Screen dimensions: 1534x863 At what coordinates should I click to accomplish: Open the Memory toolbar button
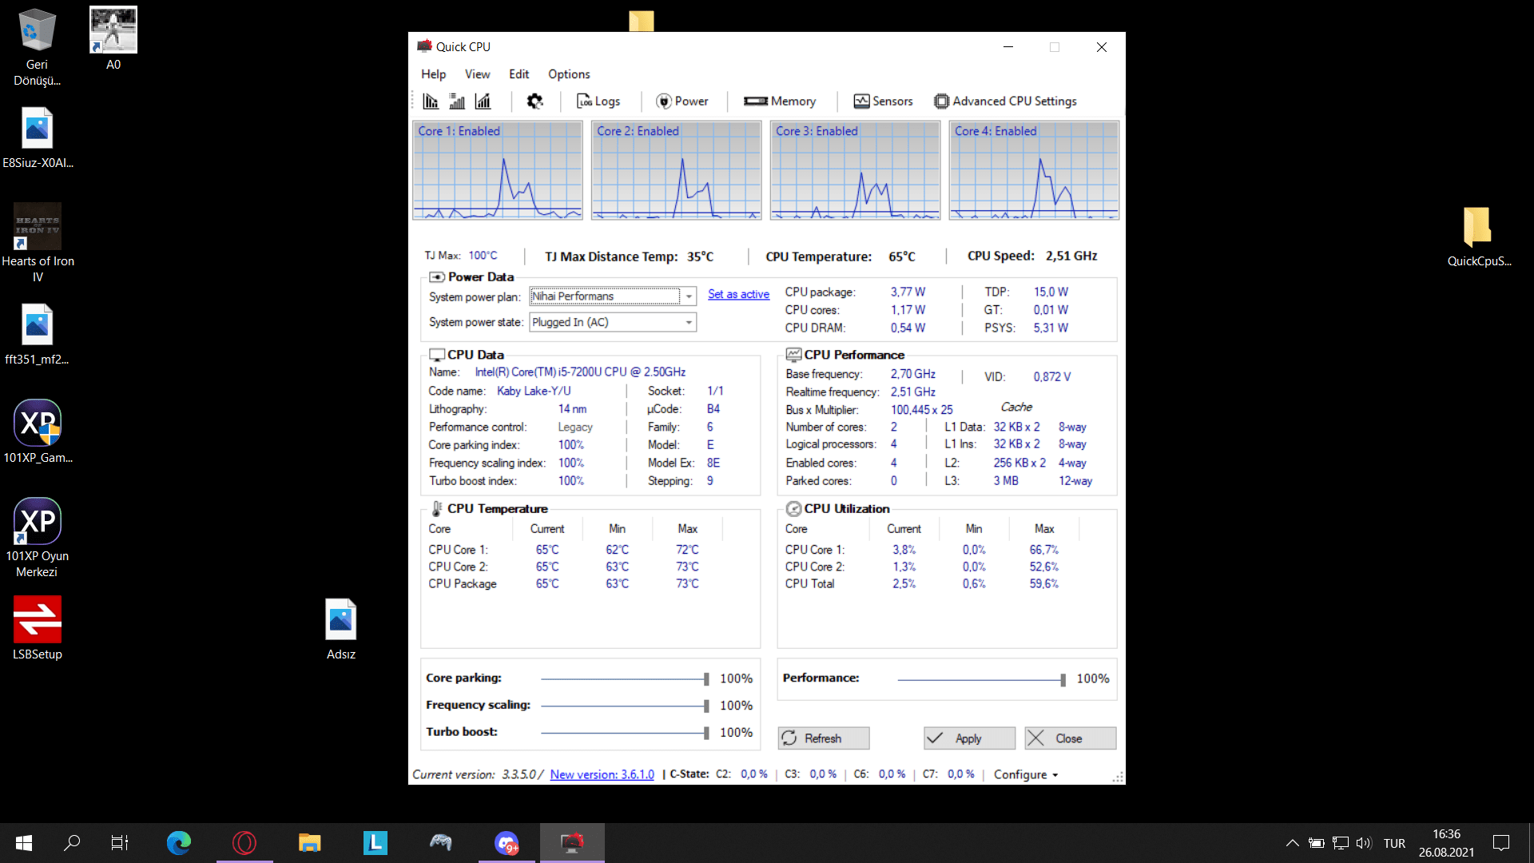pyautogui.click(x=780, y=101)
